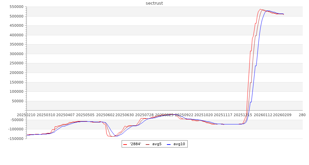The image size is (309, 165).
Task: Click the 20250505 x-axis date
Action: click(85, 115)
